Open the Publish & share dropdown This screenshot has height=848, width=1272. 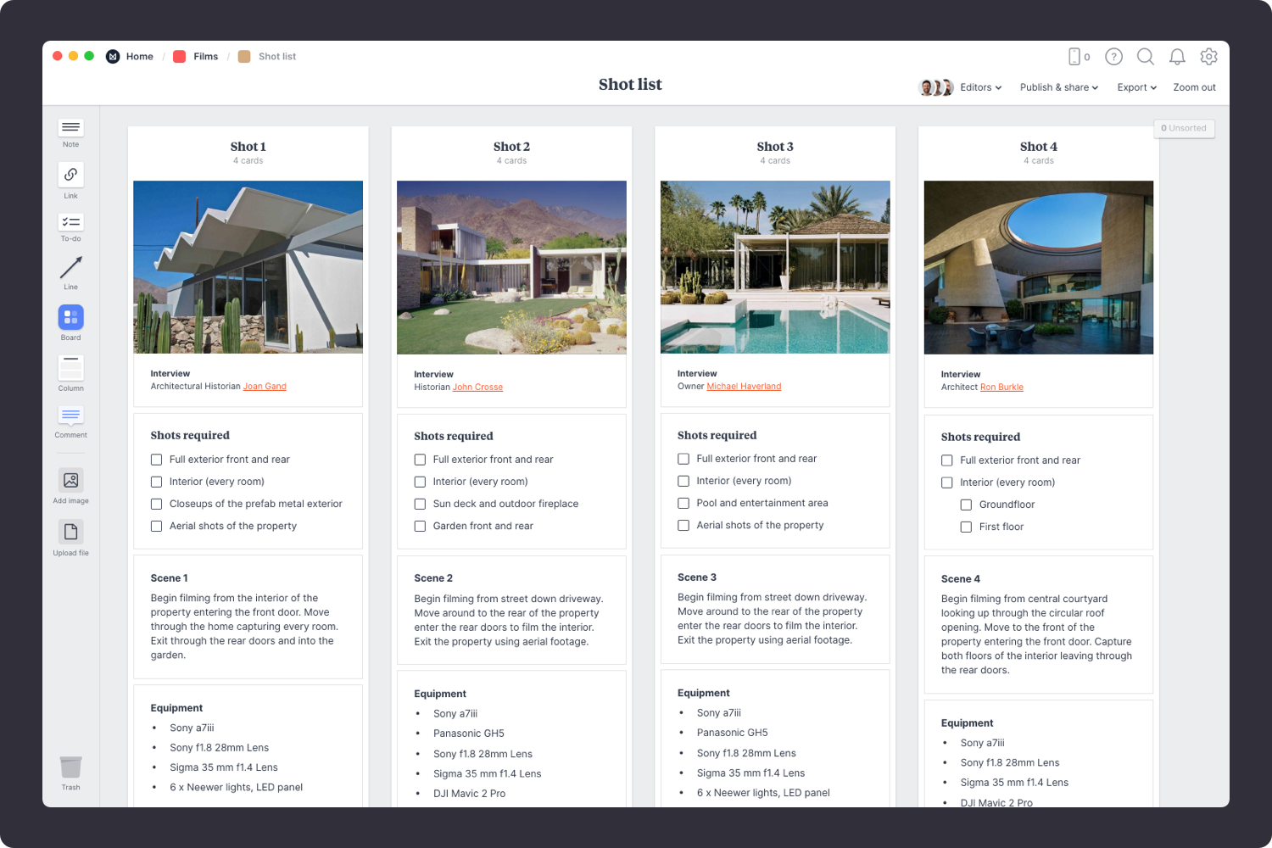click(1058, 87)
